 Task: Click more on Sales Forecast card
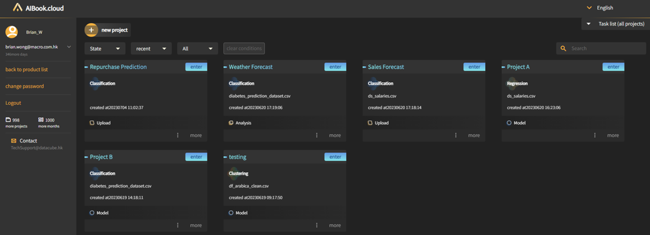pos(474,135)
